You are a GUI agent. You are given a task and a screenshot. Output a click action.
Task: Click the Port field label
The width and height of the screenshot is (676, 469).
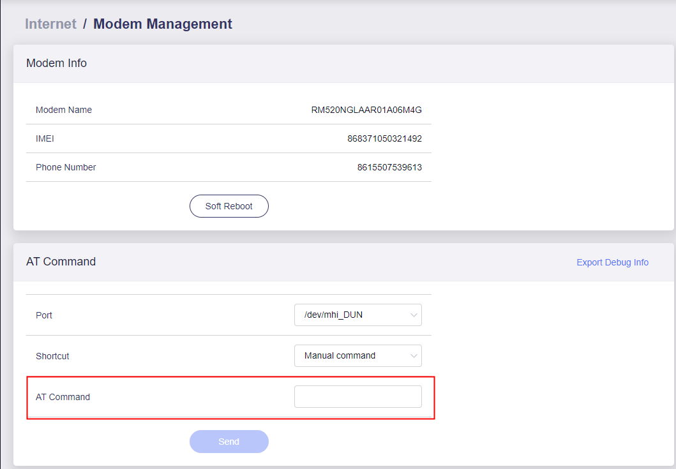[x=44, y=315]
